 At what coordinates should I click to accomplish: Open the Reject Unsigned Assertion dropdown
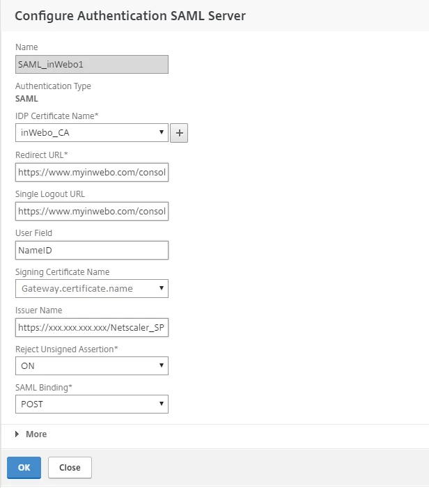pyautogui.click(x=91, y=365)
